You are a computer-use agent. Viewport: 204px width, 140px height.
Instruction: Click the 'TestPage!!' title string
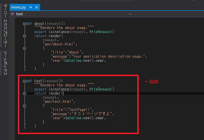pyautogui.click(x=80, y=110)
